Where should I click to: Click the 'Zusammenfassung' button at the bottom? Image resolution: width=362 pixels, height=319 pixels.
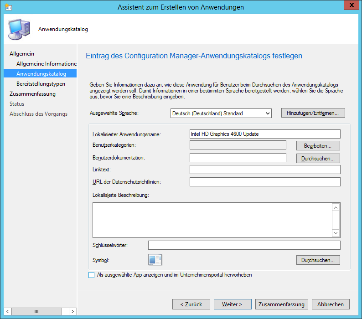pyautogui.click(x=282, y=304)
